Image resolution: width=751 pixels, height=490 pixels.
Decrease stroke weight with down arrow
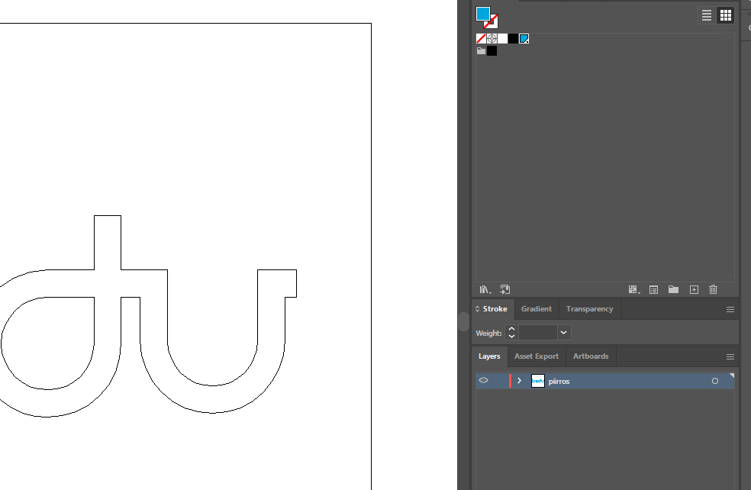pyautogui.click(x=511, y=336)
